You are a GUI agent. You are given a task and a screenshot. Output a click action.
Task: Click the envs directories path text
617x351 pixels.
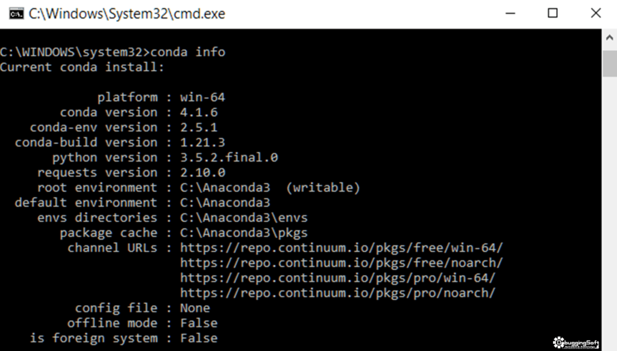click(x=244, y=218)
